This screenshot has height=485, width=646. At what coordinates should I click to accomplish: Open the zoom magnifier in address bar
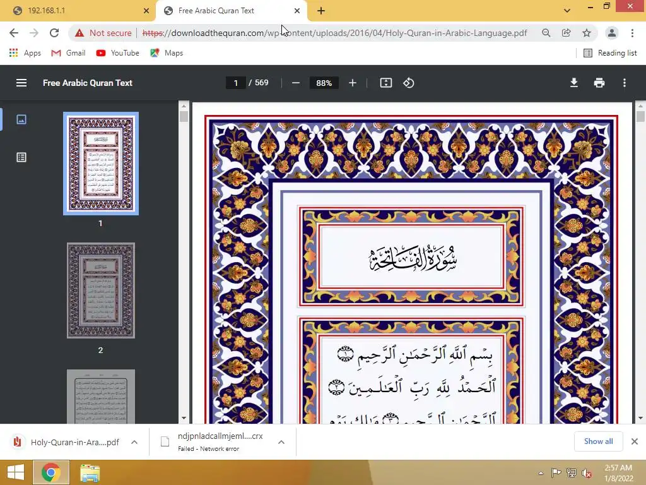pos(546,33)
